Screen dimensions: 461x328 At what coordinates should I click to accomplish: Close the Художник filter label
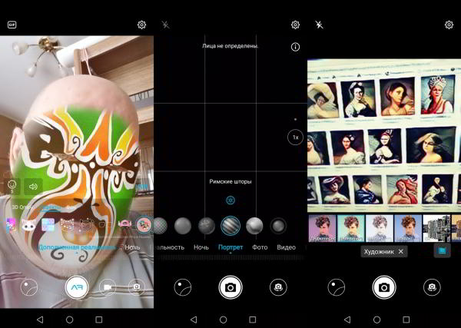tap(400, 251)
